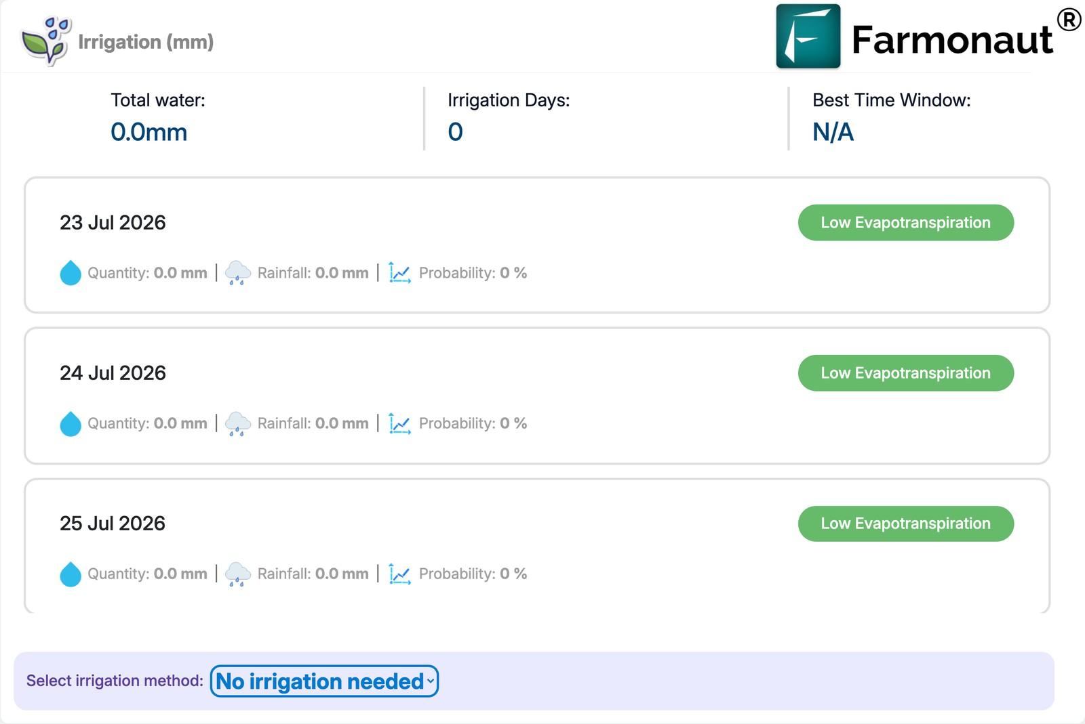This screenshot has height=724, width=1085.
Task: Click 'Rainfall: 0.0 mm' for 24 Jul 2026
Action: pos(313,423)
